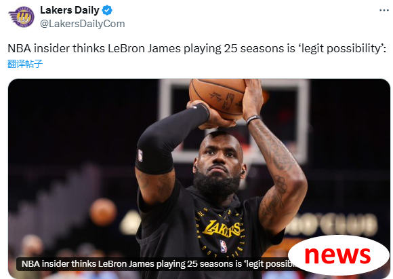
Task: Click the NBA logo on shirt chest
Action: 224,246
